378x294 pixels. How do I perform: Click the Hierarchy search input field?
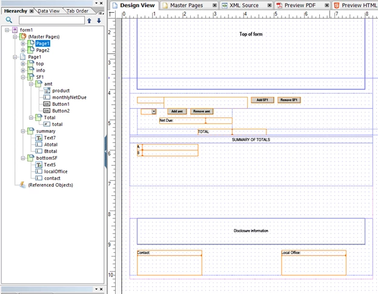point(51,21)
